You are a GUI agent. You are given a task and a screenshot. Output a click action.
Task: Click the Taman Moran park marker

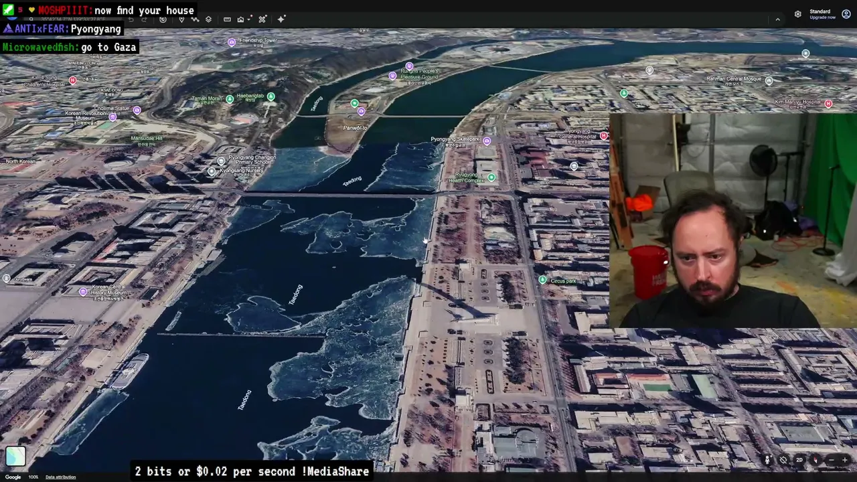click(x=230, y=99)
